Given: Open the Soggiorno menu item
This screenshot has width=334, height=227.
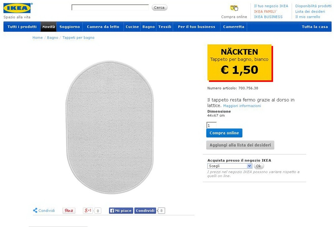Looking at the screenshot, I should click(70, 27).
